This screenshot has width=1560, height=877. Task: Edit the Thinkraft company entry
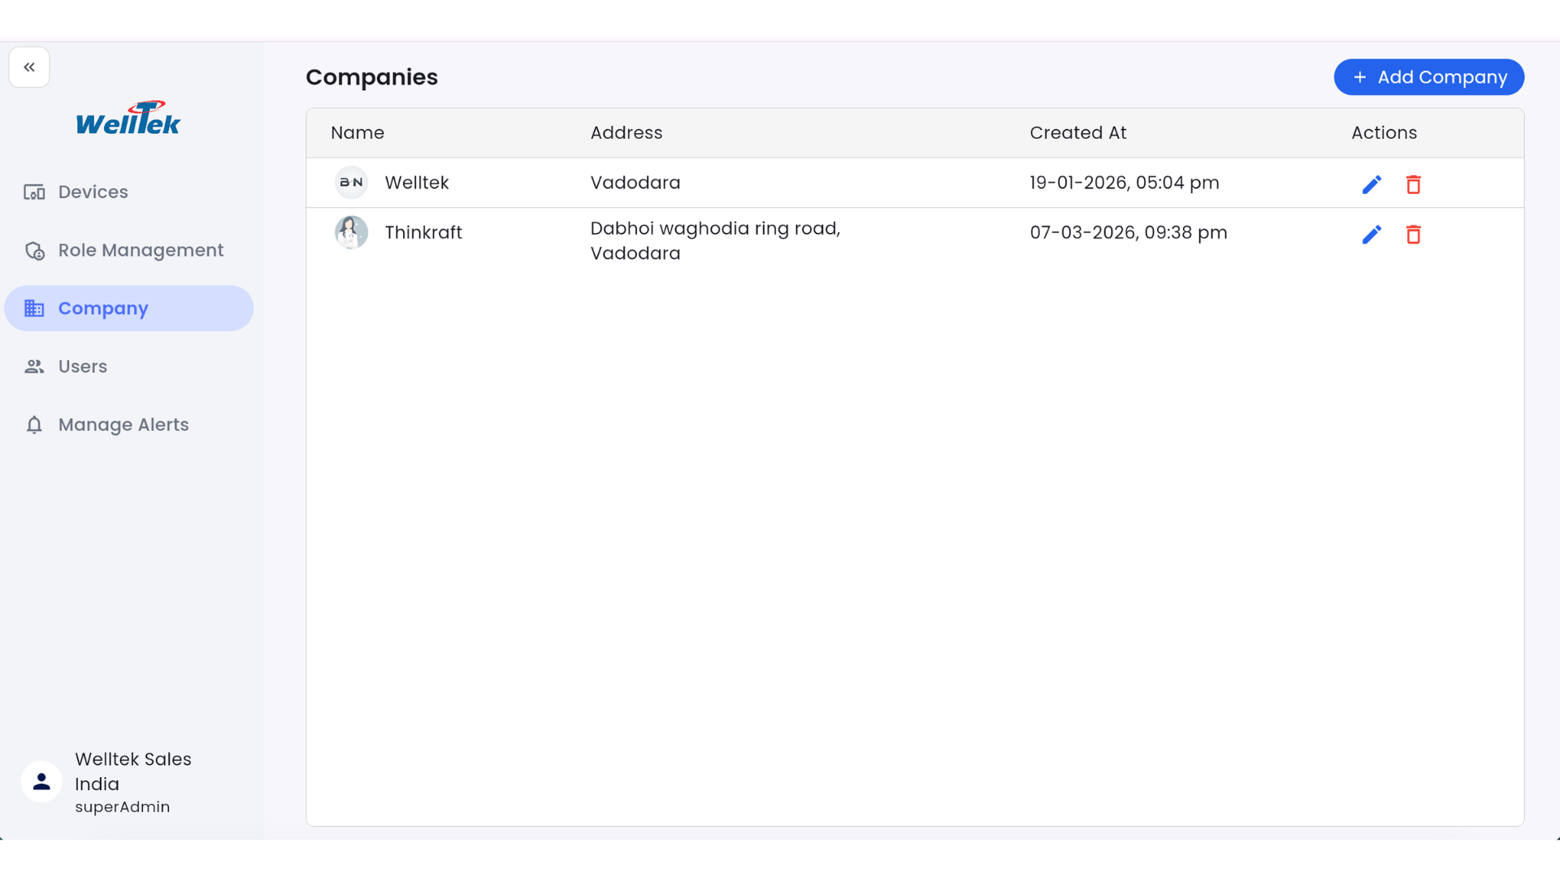pos(1371,235)
